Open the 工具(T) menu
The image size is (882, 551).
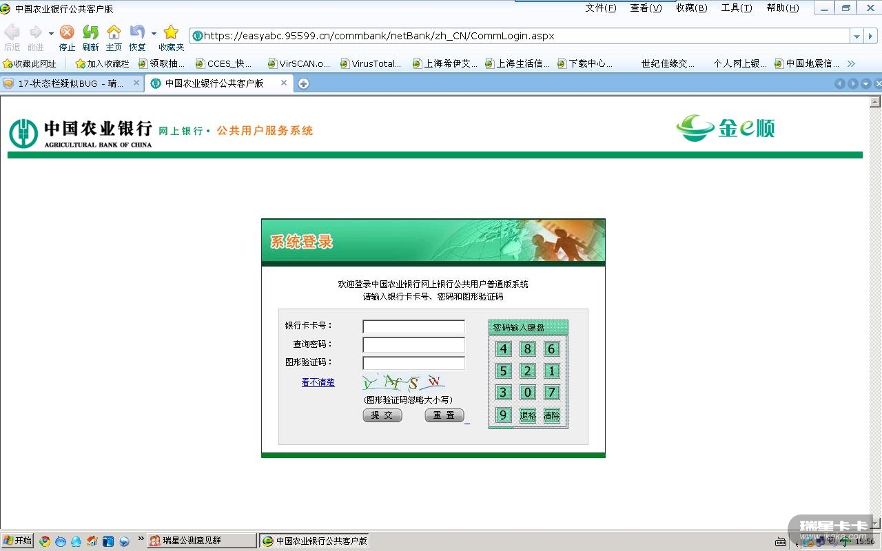coord(737,8)
